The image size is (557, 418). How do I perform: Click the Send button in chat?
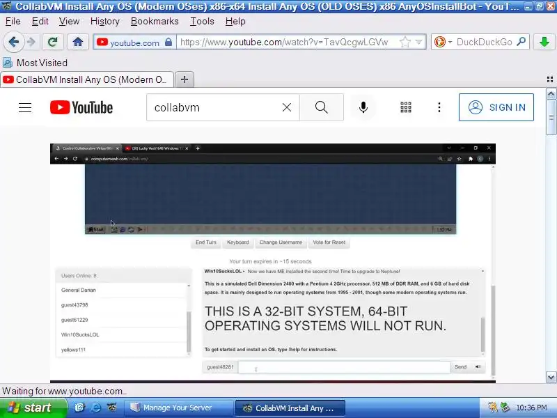click(460, 367)
